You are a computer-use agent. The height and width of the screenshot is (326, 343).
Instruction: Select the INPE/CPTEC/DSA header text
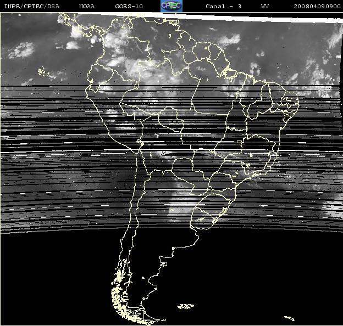(32, 7)
